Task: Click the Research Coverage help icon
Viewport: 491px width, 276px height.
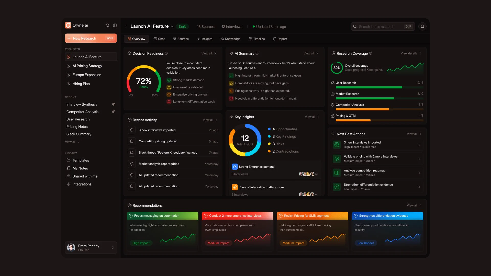Action: coord(371,53)
